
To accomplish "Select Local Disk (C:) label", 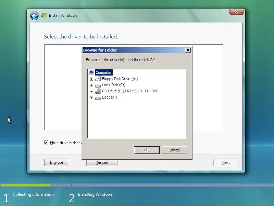I will [x=114, y=85].
